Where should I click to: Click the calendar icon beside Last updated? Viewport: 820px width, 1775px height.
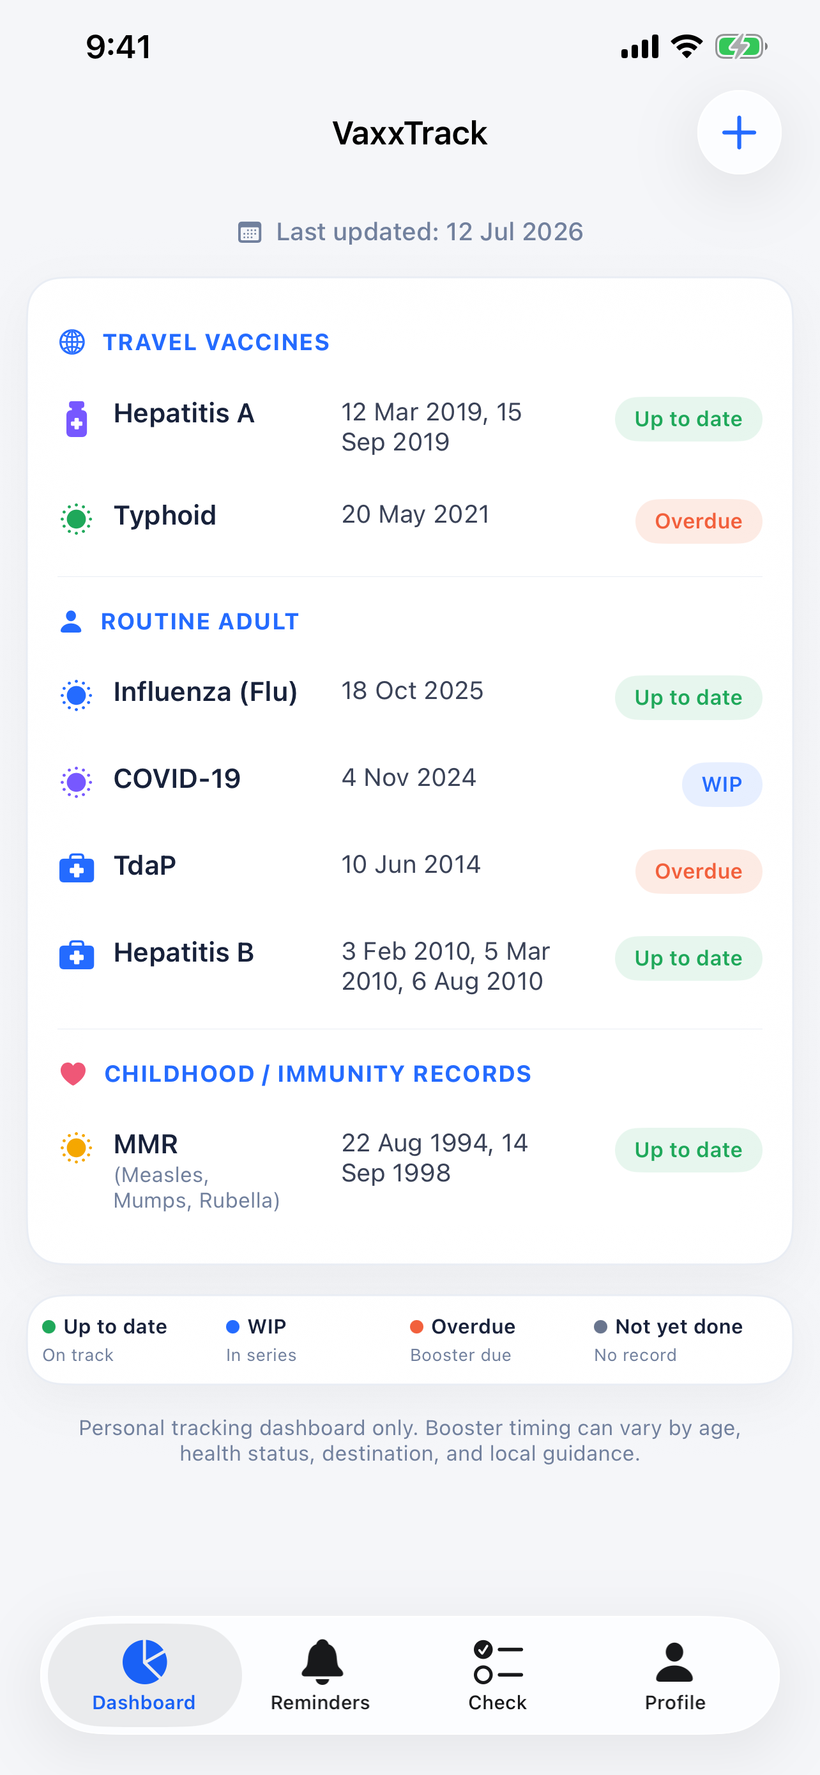pyautogui.click(x=249, y=232)
